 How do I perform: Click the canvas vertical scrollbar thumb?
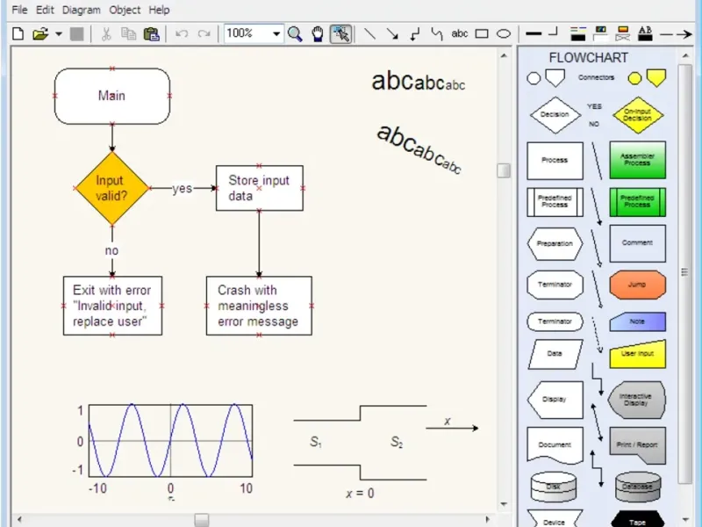504,170
